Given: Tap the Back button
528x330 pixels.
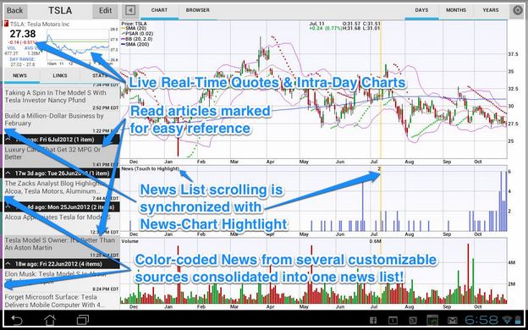Looking at the screenshot, I should point(15,11).
